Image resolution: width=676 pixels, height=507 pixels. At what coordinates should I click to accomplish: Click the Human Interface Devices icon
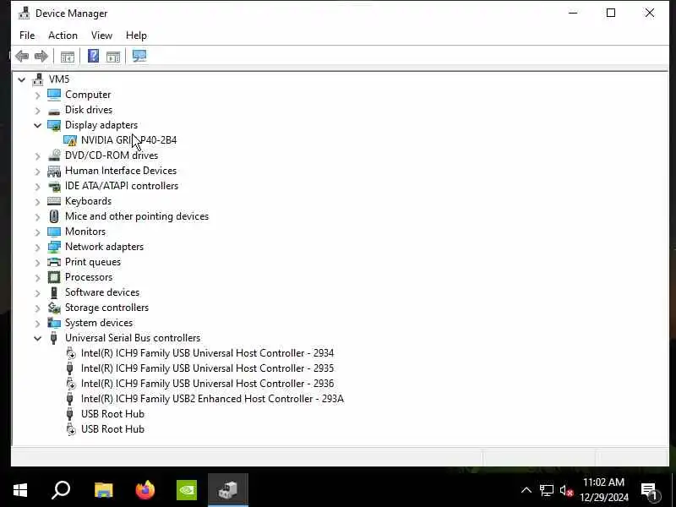click(x=54, y=172)
